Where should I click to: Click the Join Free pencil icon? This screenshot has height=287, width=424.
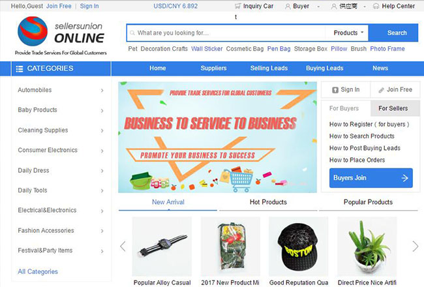[x=381, y=90]
